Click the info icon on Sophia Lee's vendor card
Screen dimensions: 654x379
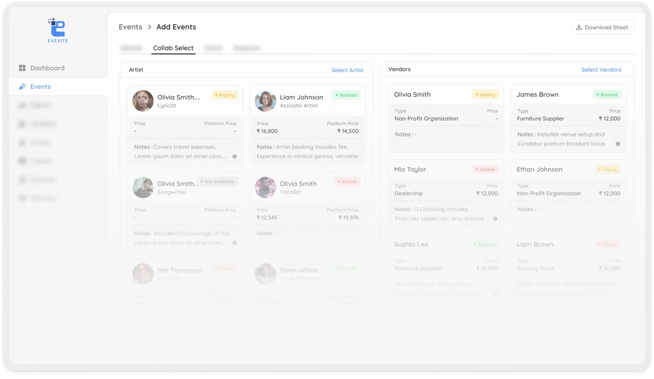coord(495,294)
